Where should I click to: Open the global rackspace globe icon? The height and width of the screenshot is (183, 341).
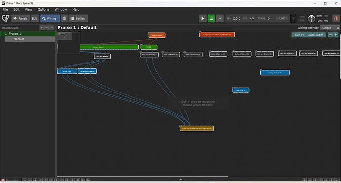point(64,18)
